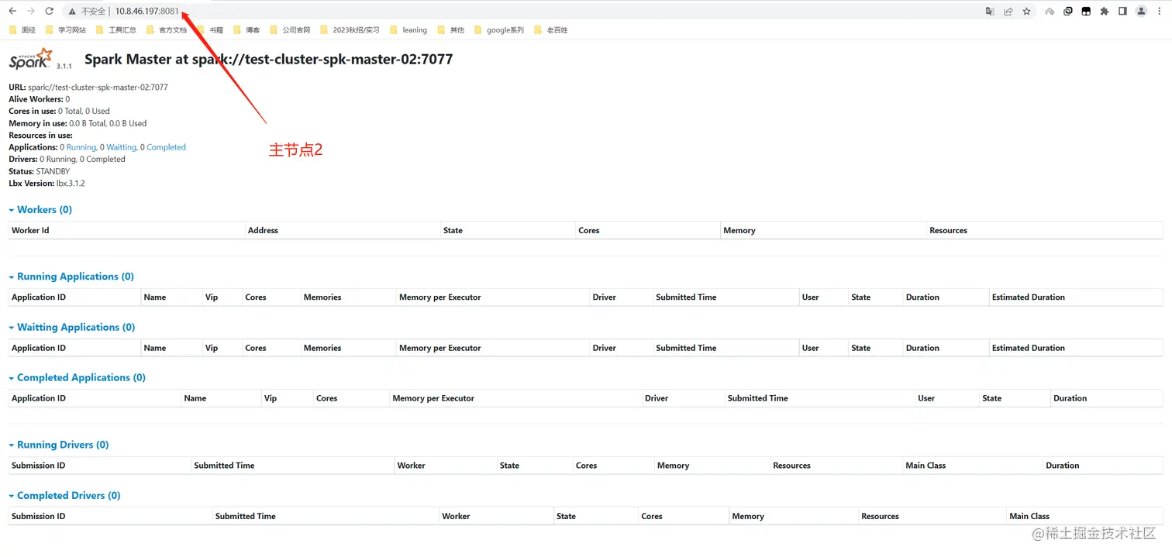Collapse the Completed Drivers (0) section

coord(65,495)
